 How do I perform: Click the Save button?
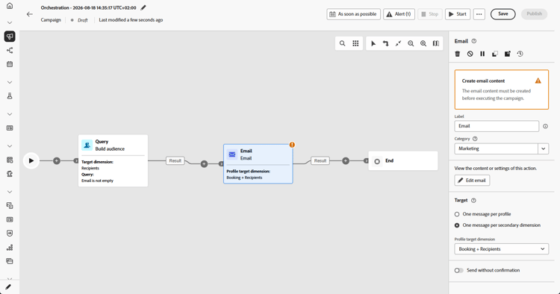point(503,14)
